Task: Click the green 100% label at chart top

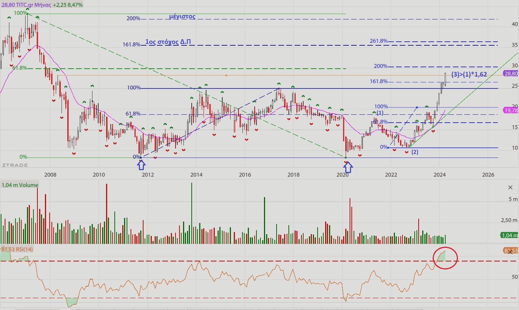Action: pos(21,13)
